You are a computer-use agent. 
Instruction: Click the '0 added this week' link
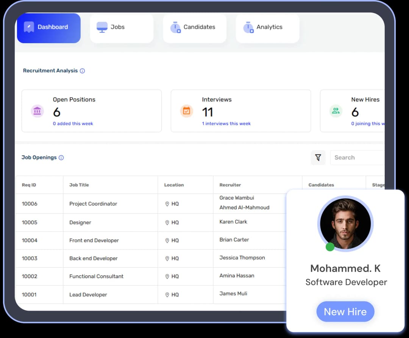tap(73, 124)
